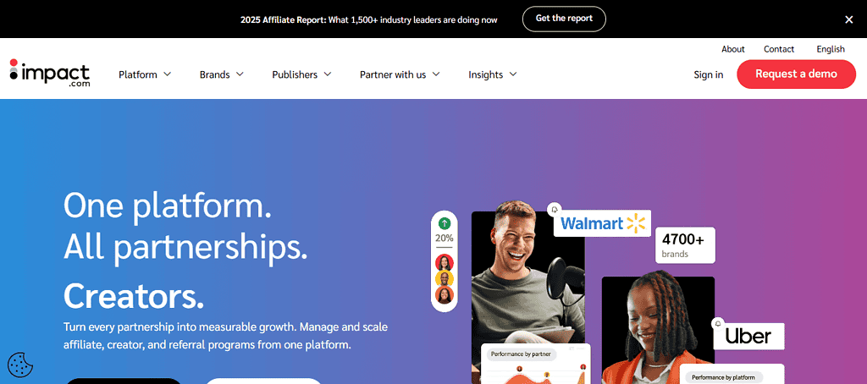Click the impact.com logo
The image size is (867, 384).
[50, 73]
